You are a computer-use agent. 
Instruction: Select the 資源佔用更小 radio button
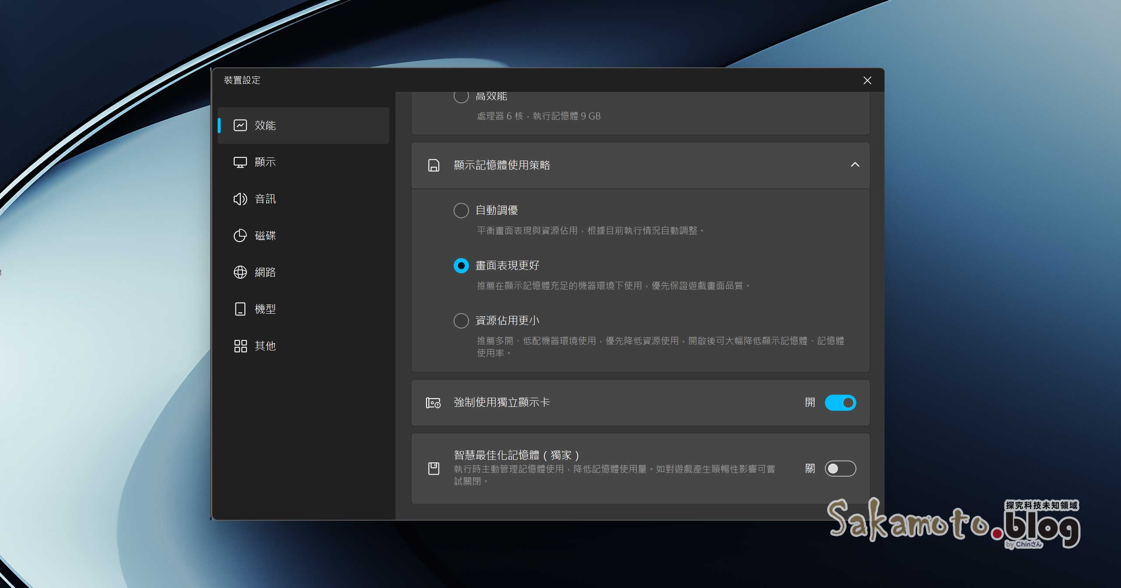click(x=461, y=321)
